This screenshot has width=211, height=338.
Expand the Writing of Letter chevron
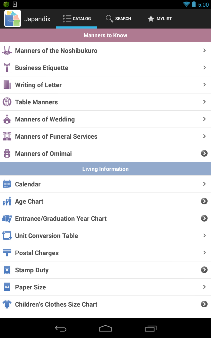click(x=204, y=85)
